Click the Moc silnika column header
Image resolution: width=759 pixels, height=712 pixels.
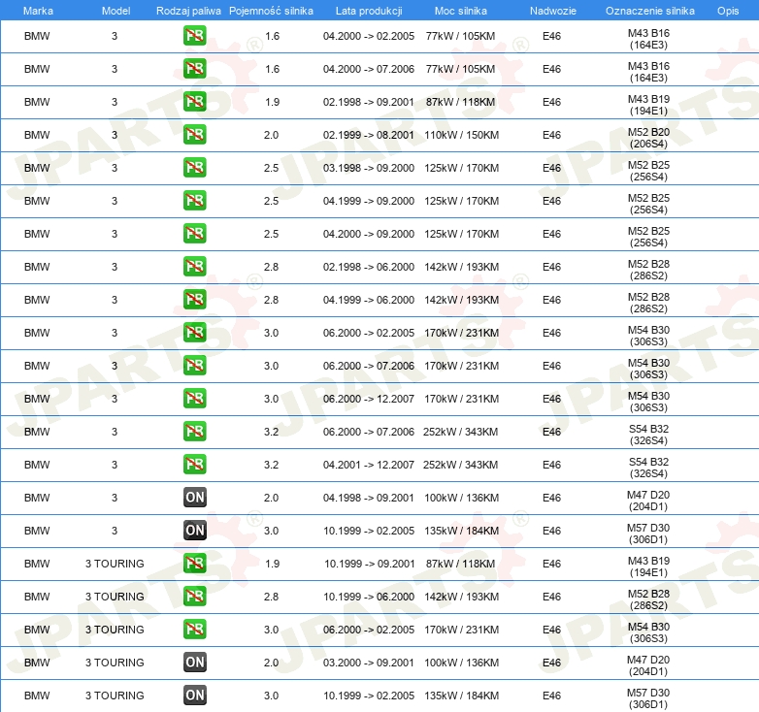[x=460, y=11]
